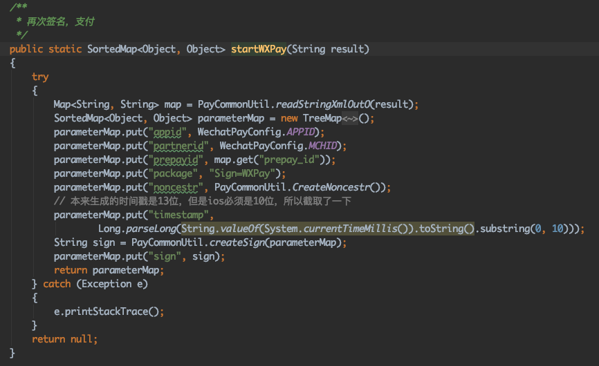Viewport: 599px width, 366px height.
Task: Click the "appid" string key
Action: point(167,132)
